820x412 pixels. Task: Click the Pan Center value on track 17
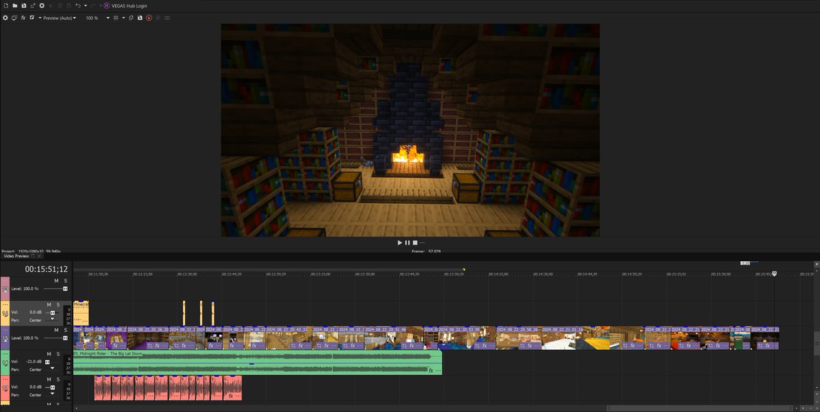[x=36, y=394]
